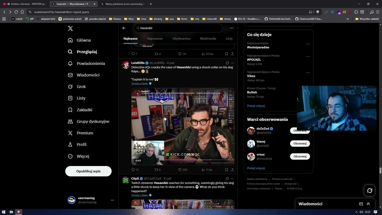
Task: Open options for the Vibes trend
Action: 308,73
